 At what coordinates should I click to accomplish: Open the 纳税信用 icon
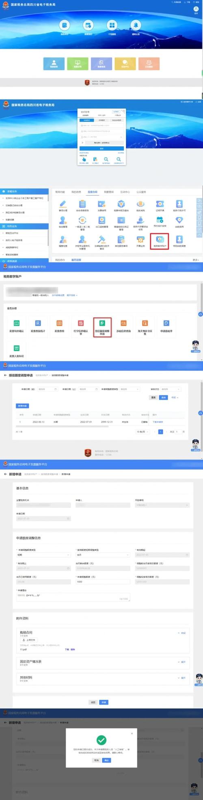(x=179, y=222)
